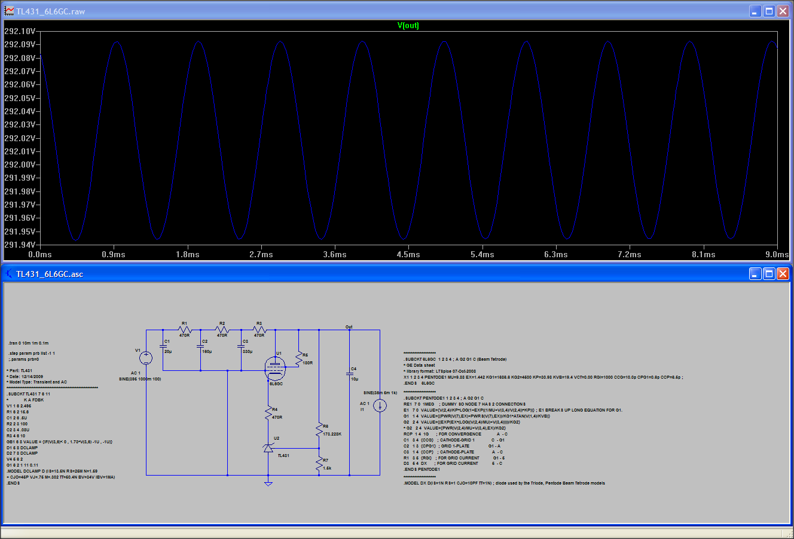Click the .SUBCKT TL431 7 6 11 line

coord(28,394)
